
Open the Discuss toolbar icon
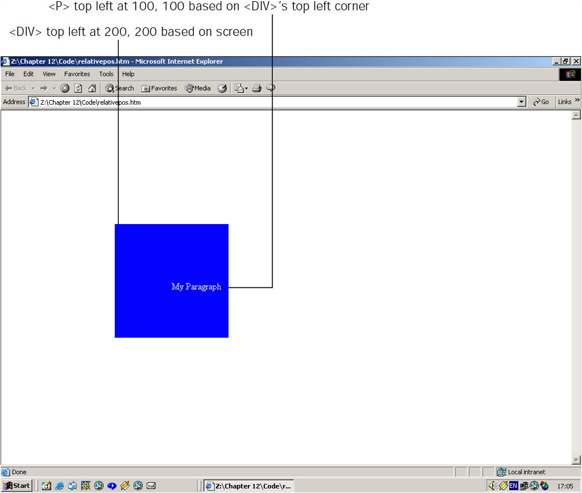coord(271,88)
